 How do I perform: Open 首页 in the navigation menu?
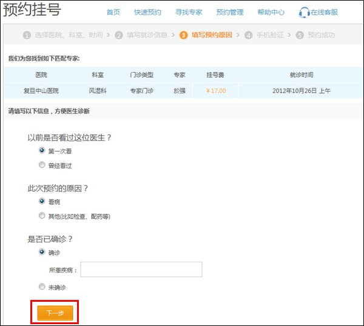coord(113,12)
